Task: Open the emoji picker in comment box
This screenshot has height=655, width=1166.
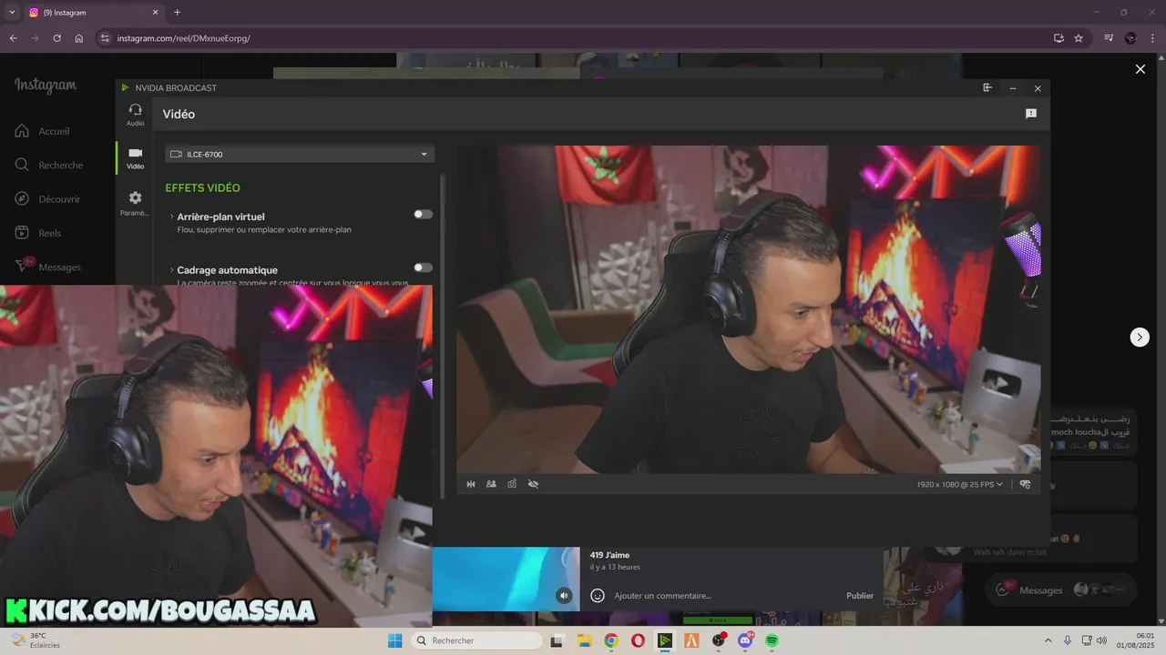Action: (598, 596)
